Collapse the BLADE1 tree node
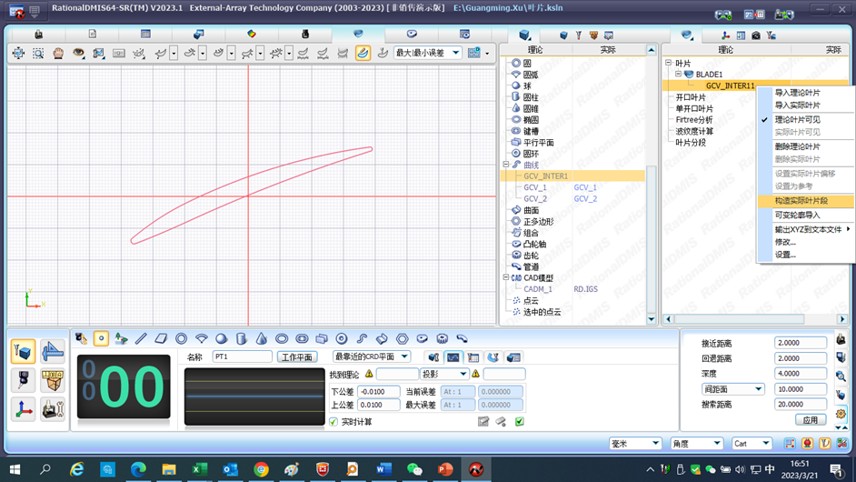856x482 pixels. click(x=678, y=75)
